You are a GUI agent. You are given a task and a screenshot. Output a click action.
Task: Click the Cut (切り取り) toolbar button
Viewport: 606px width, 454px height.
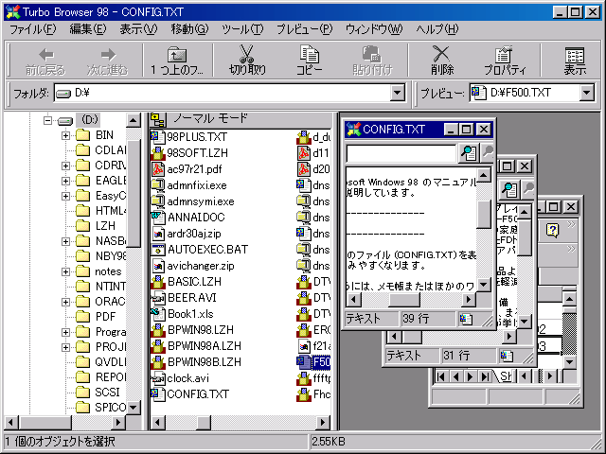(247, 60)
